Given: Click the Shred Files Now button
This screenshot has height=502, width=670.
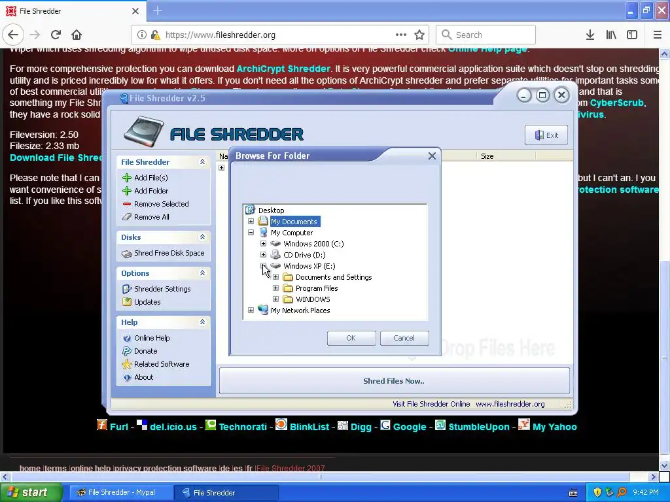Looking at the screenshot, I should tap(394, 381).
